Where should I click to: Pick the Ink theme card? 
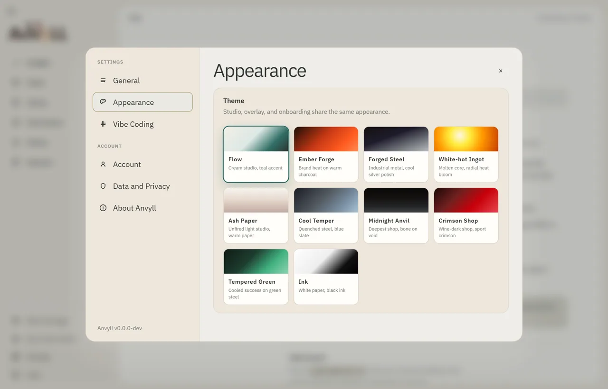tap(326, 277)
